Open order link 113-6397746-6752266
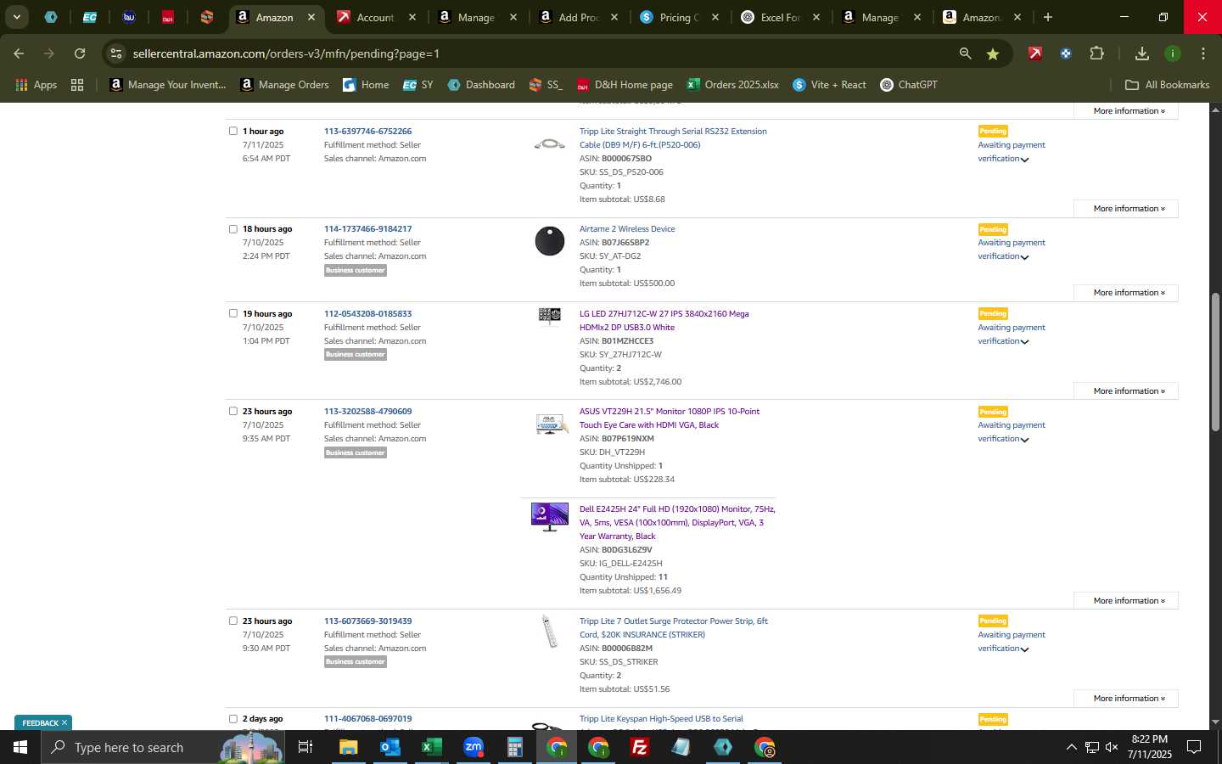1222x764 pixels. tap(367, 131)
